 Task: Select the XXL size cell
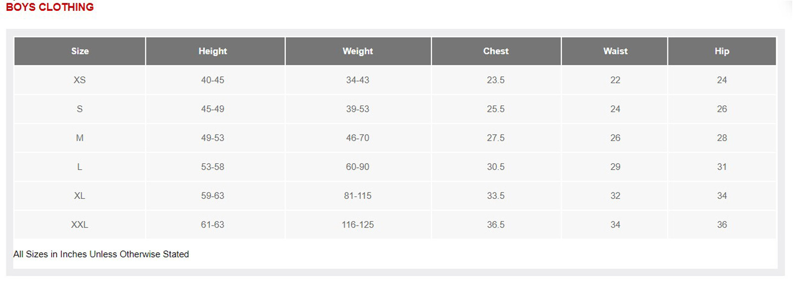pyautogui.click(x=79, y=225)
